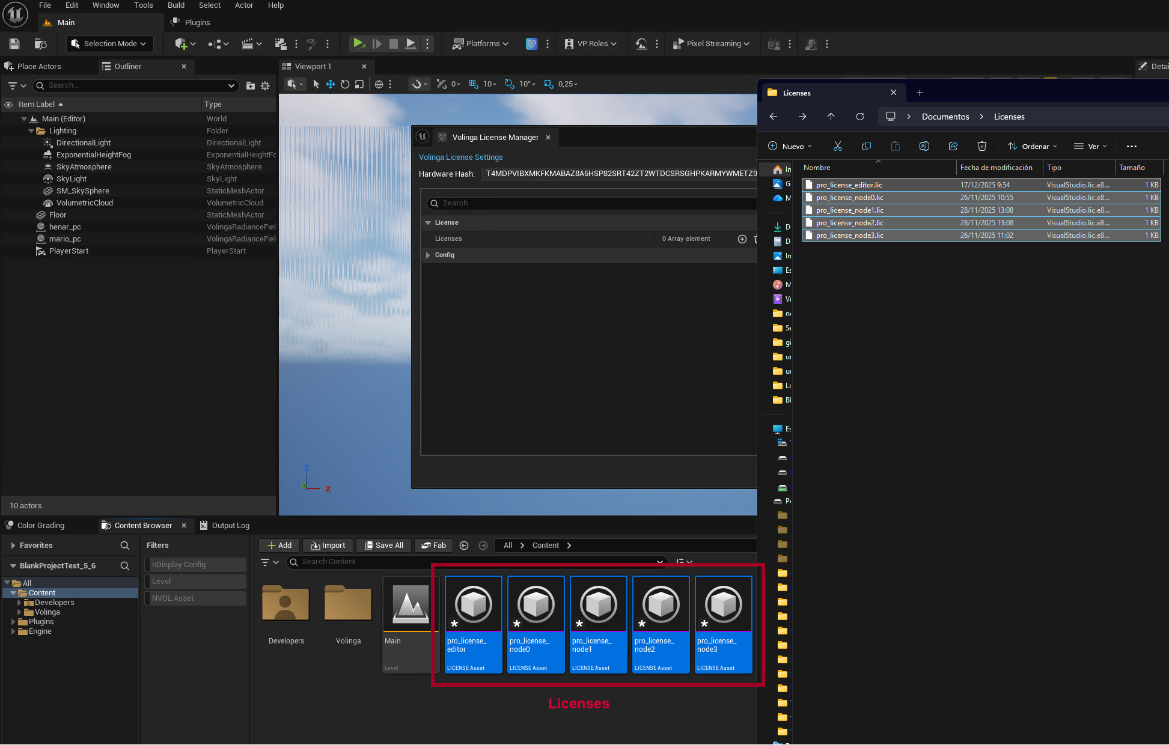
Task: Open Outliner settings gear icon
Action: tap(265, 86)
